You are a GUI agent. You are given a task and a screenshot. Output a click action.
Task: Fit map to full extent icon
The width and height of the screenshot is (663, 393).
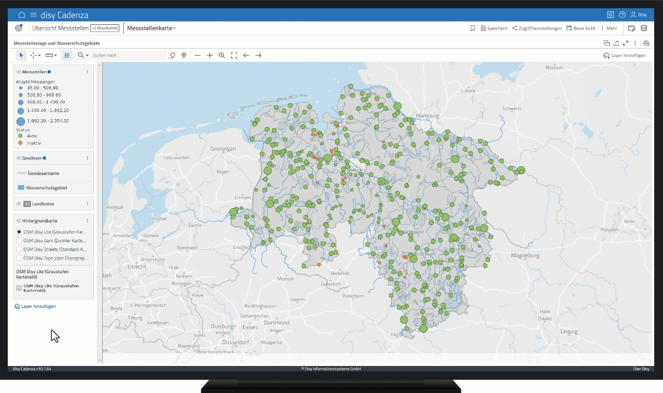234,55
